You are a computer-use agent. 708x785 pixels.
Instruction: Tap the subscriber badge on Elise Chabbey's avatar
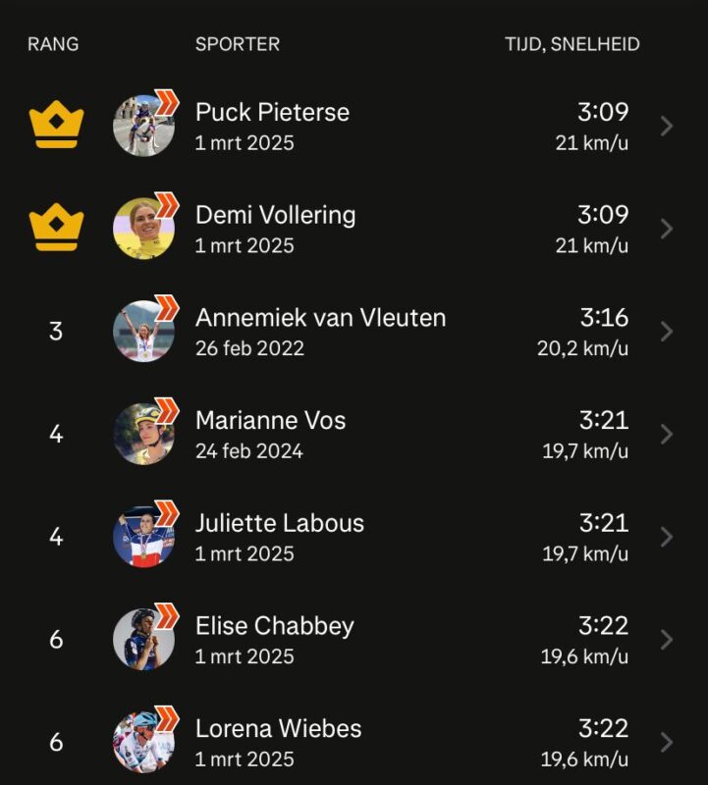(x=166, y=616)
